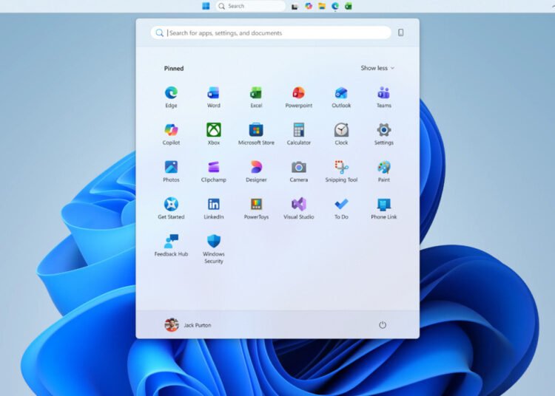Viewport: 555px width, 396px height.
Task: Open the Microsoft Store
Action: point(256,134)
